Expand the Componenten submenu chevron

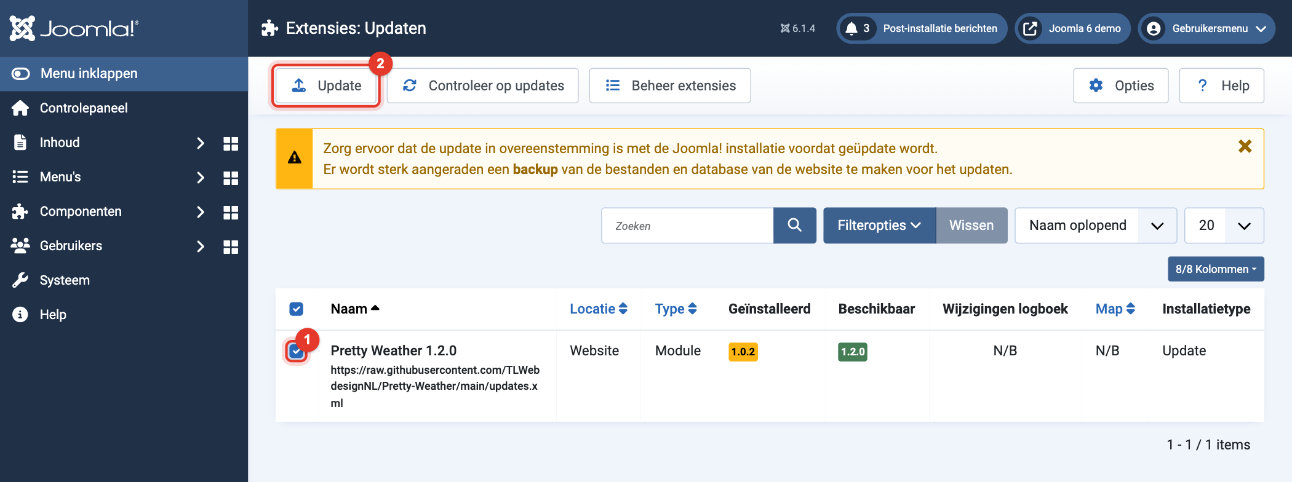tap(200, 212)
